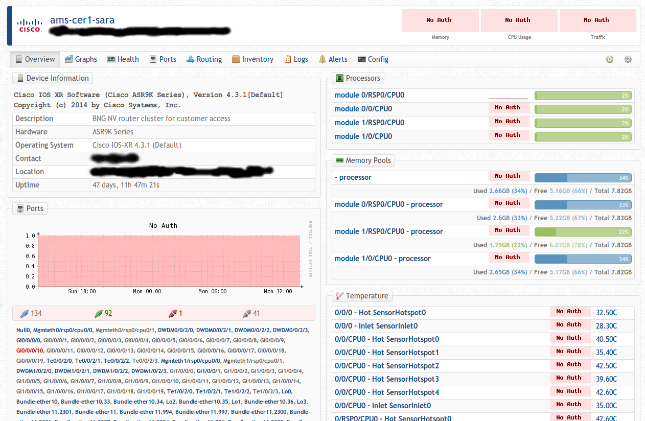This screenshot has width=645, height=421.
Task: Click the Uptime value '47 days, 11h 47m 21s'
Action: click(126, 185)
